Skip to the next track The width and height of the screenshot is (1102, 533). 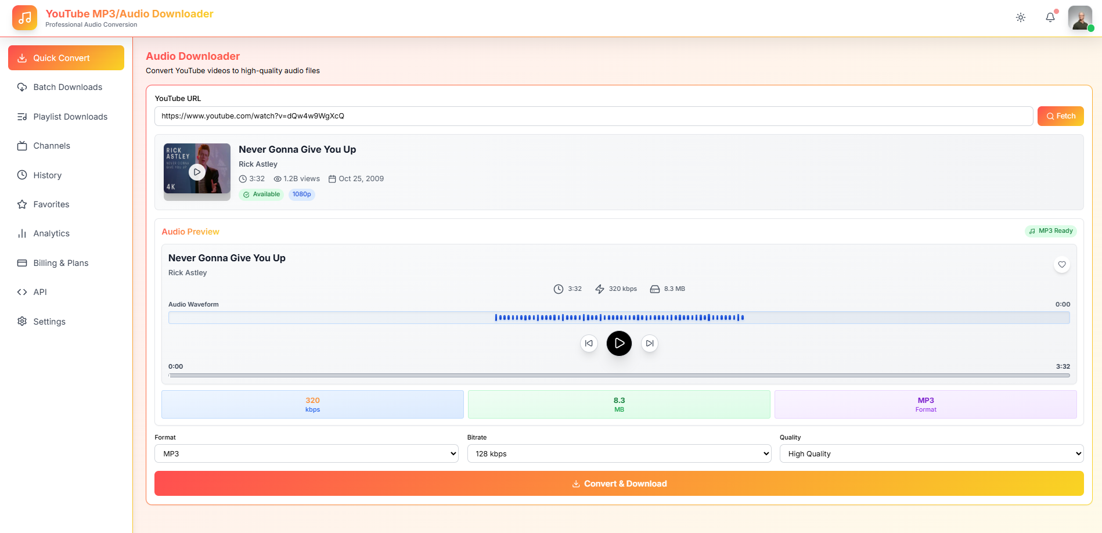650,343
